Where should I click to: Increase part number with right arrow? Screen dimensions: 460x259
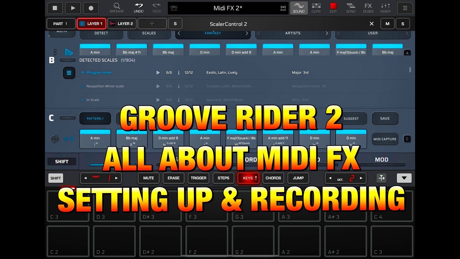click(116, 178)
